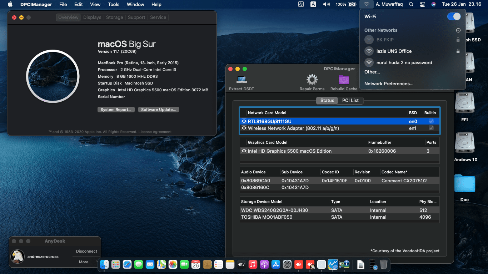The image size is (488, 274).
Task: Click the Intel Power Gadget dock icon
Action: click(x=333, y=264)
